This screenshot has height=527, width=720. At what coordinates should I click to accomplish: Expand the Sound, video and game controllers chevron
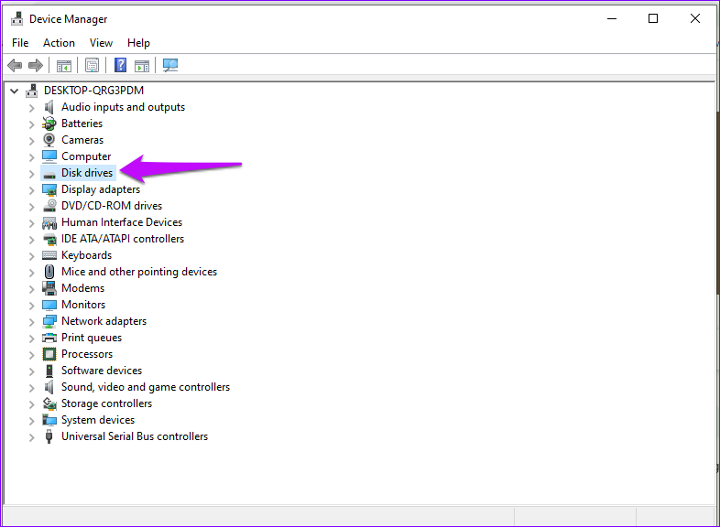pyautogui.click(x=31, y=388)
